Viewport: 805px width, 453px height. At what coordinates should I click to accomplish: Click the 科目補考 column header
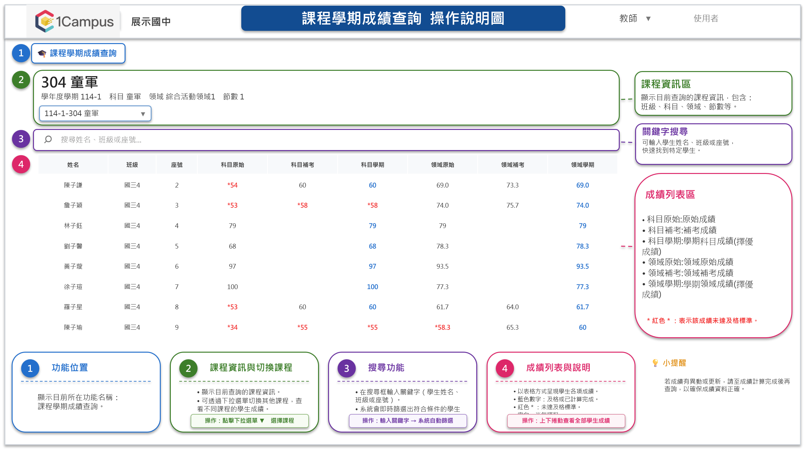(x=302, y=165)
